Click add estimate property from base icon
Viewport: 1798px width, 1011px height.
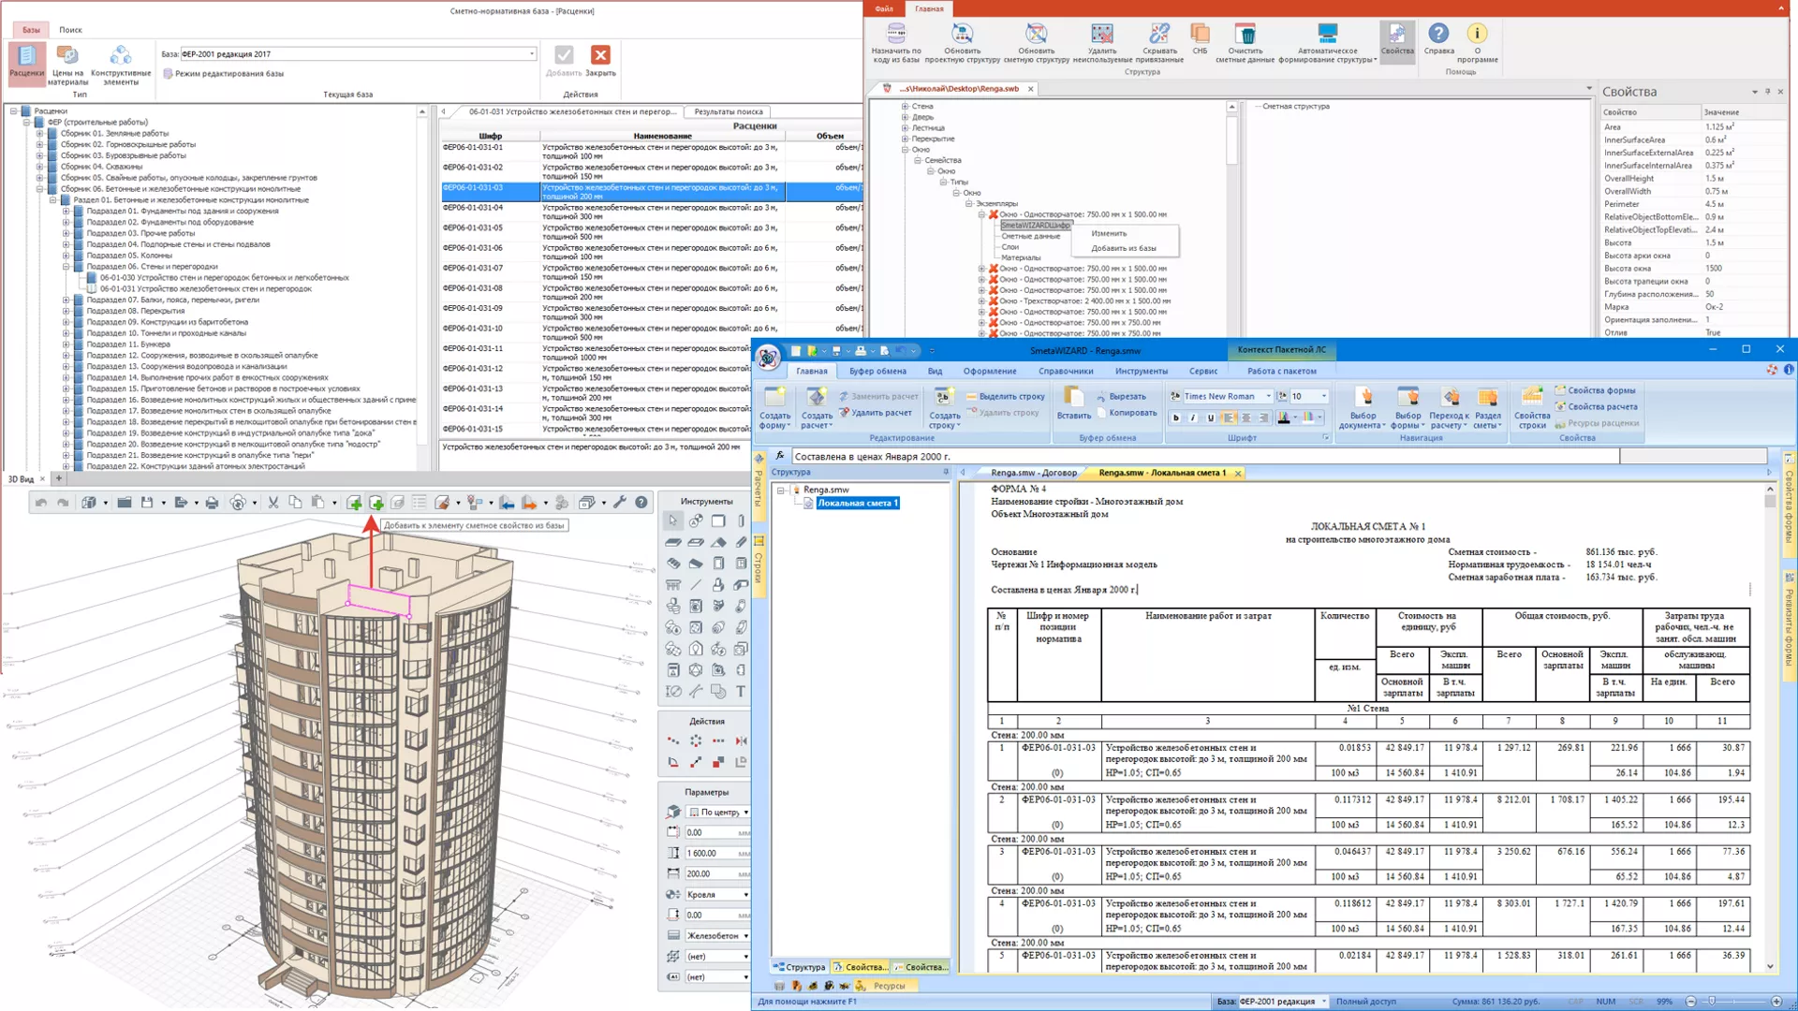point(376,503)
